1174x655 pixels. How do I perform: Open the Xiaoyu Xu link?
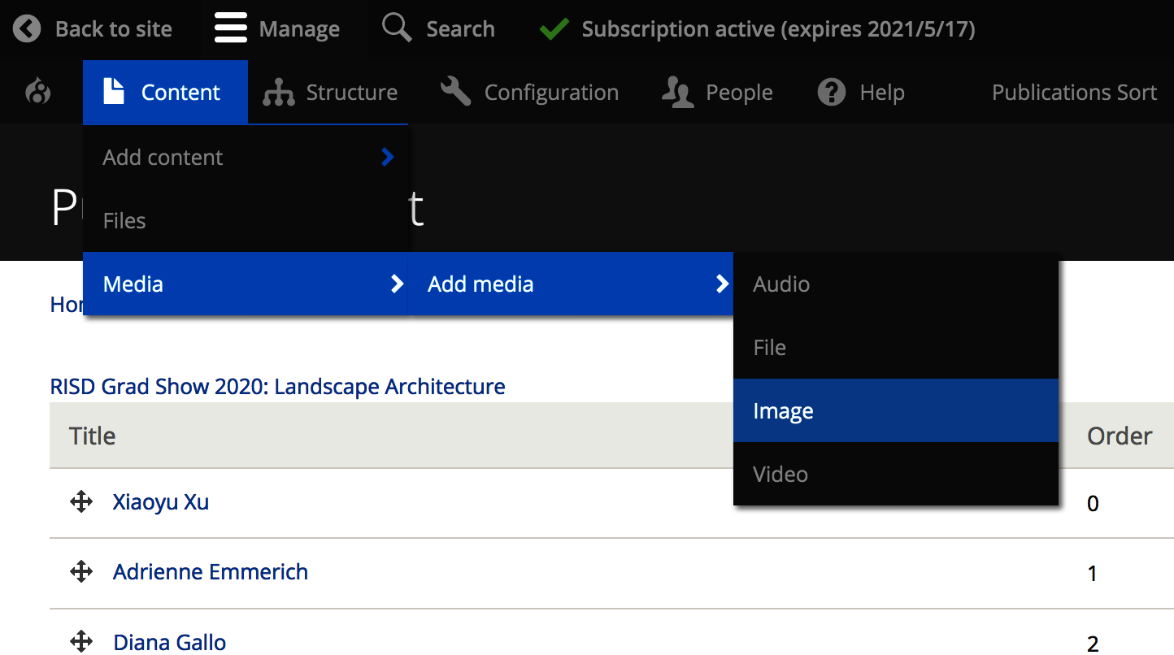pyautogui.click(x=161, y=501)
